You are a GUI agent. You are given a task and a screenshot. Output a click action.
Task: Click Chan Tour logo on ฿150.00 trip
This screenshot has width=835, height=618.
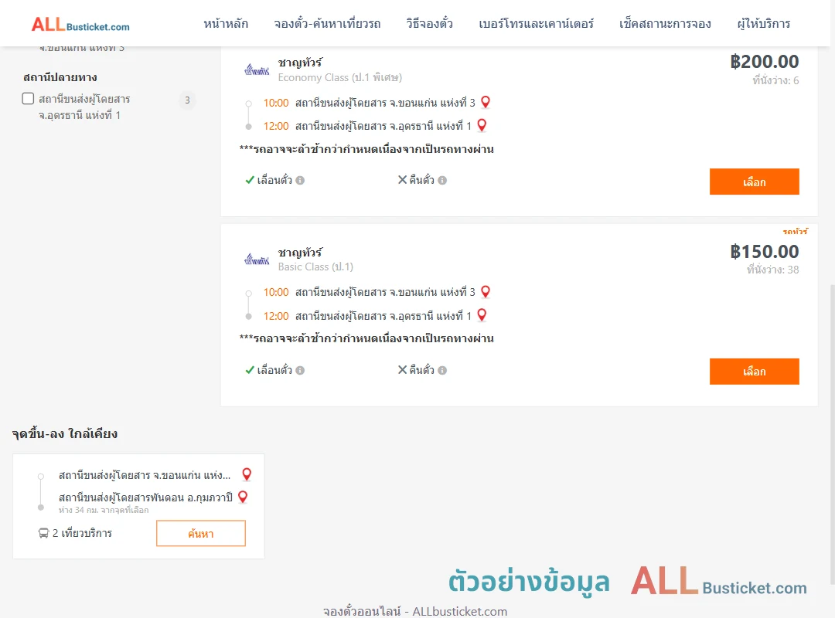257,260
